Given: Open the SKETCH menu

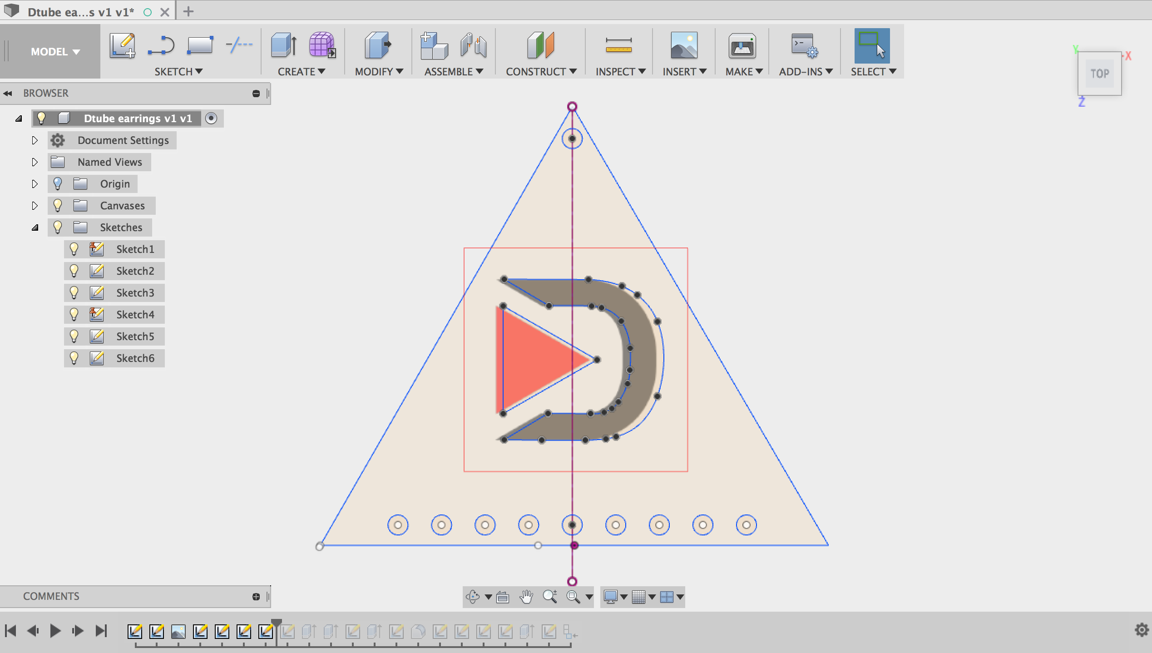Looking at the screenshot, I should (x=178, y=71).
